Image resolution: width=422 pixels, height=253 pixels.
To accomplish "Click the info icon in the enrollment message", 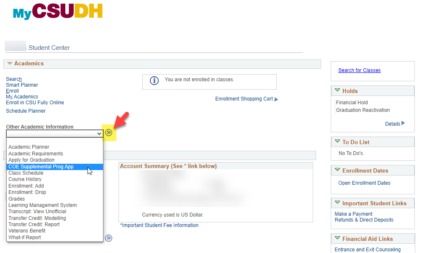I will pyautogui.click(x=154, y=80).
